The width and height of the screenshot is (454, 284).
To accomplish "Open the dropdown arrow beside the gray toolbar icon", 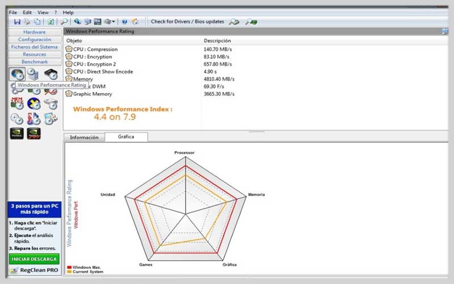I will pos(113,22).
